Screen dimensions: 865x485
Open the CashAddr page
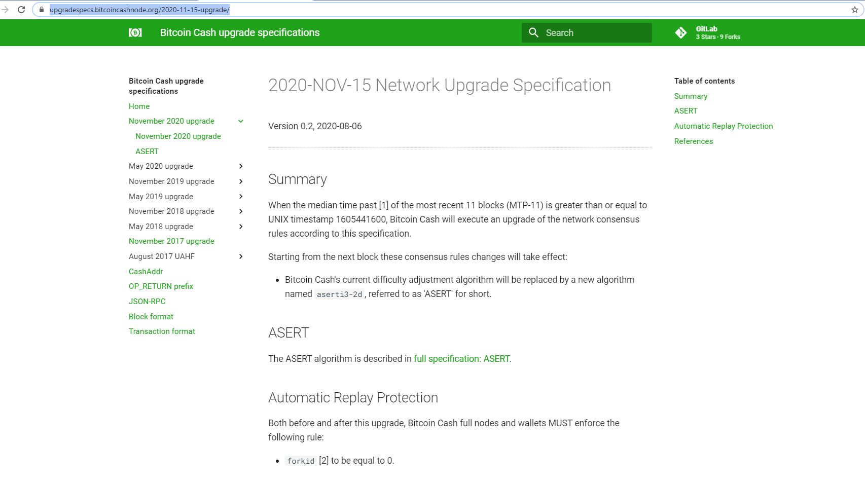146,272
